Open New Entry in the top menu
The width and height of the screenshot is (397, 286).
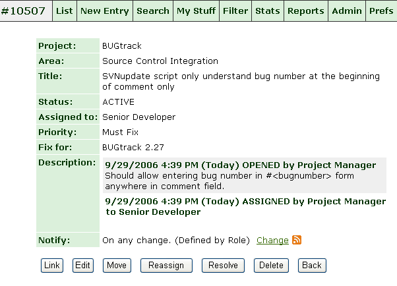point(105,11)
